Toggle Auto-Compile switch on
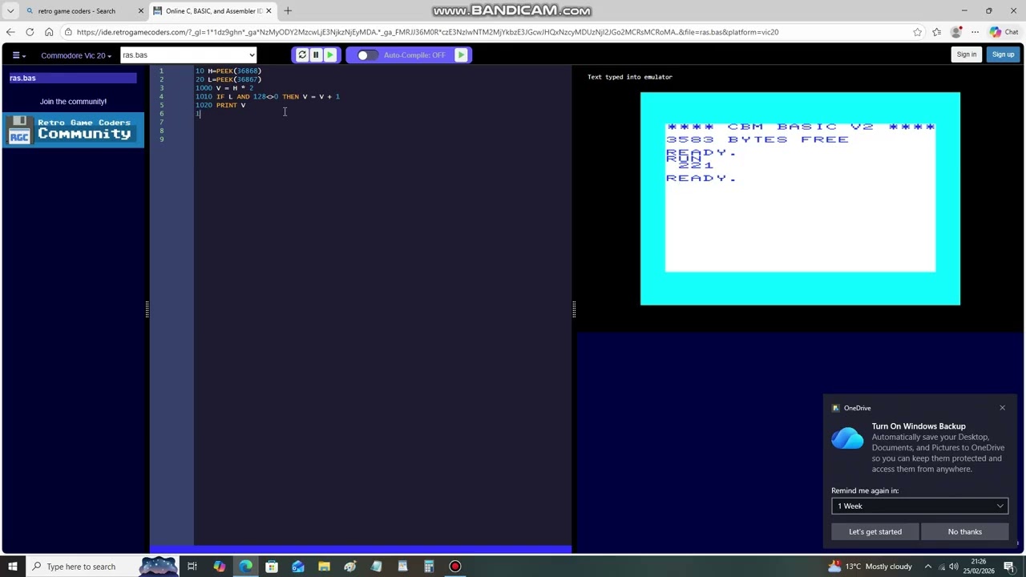 (x=366, y=55)
